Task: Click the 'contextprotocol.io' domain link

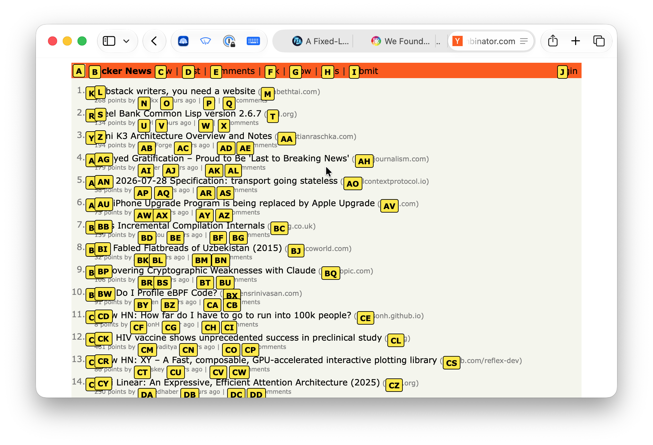Action: (x=386, y=182)
